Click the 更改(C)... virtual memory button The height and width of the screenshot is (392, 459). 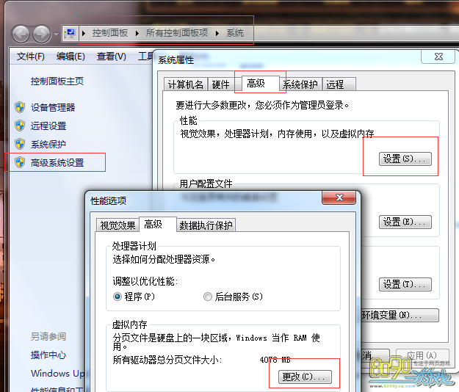click(306, 377)
